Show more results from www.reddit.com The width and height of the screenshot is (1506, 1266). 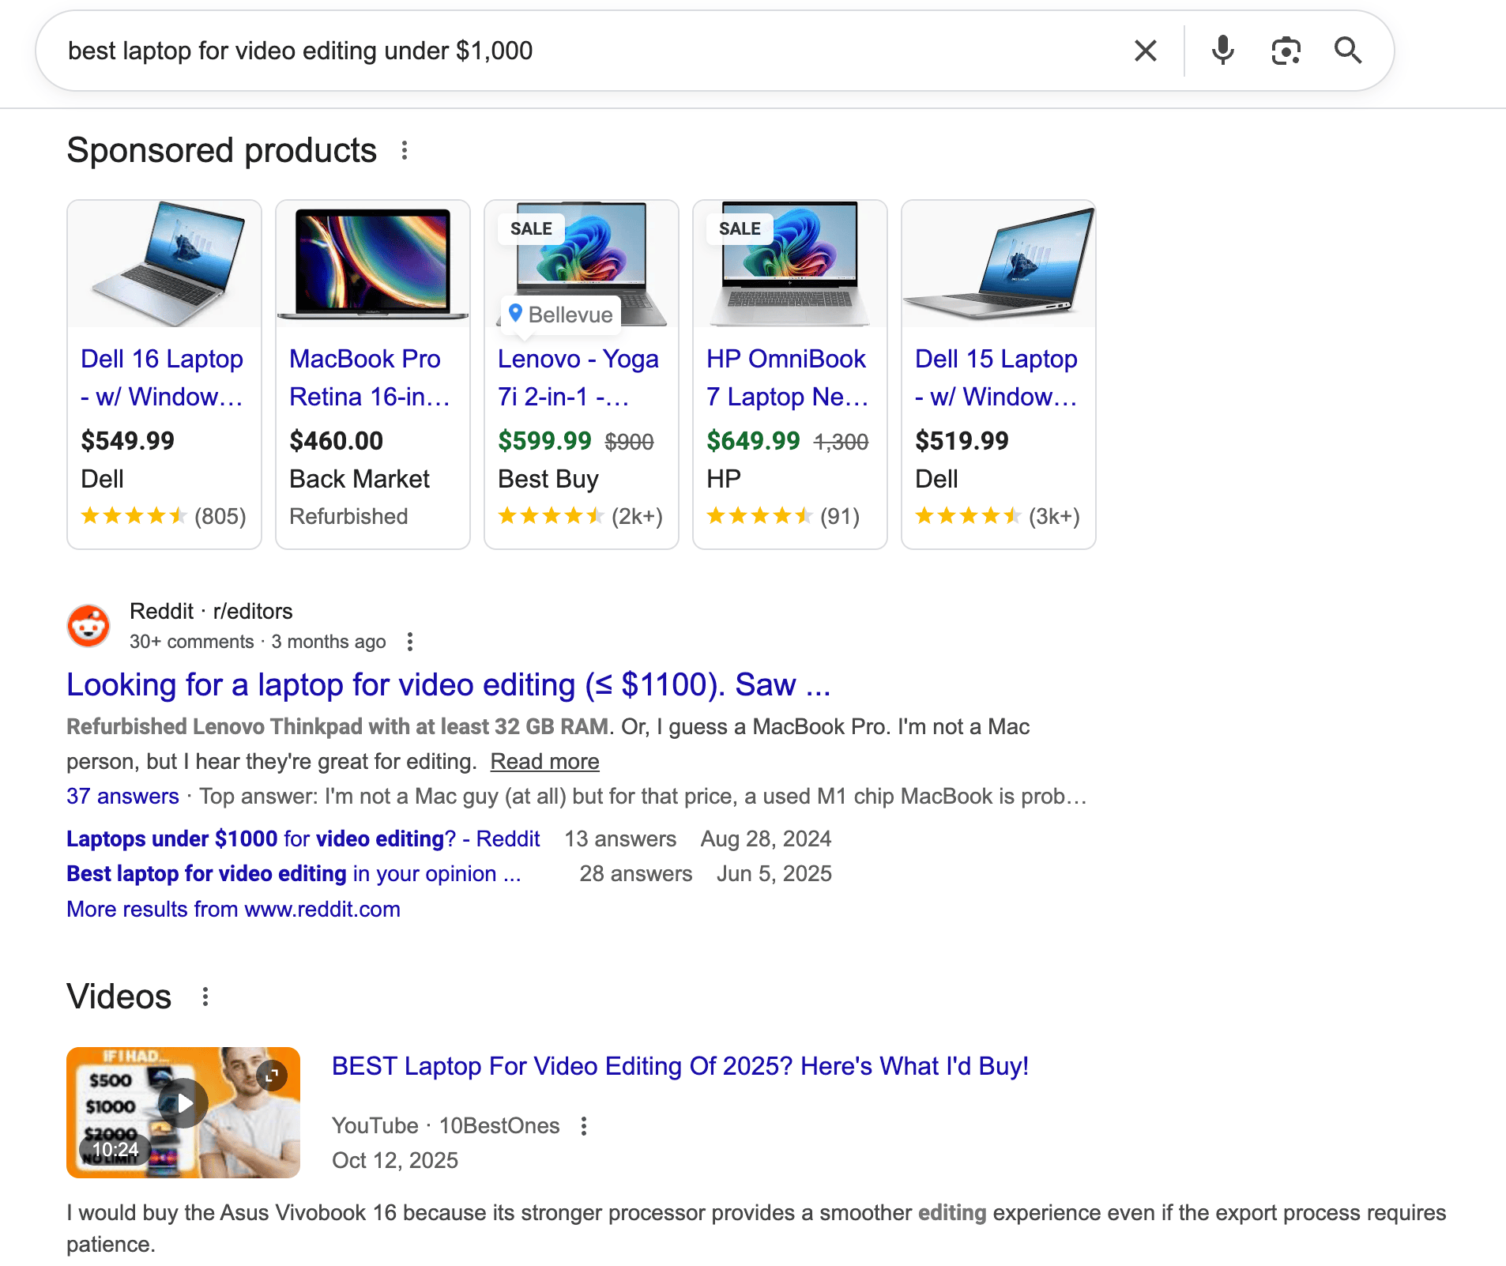click(x=233, y=909)
